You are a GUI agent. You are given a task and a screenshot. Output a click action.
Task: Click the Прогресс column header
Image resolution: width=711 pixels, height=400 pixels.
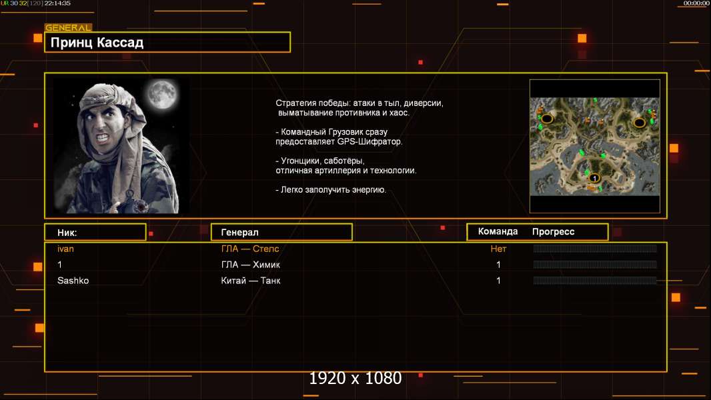(x=553, y=231)
